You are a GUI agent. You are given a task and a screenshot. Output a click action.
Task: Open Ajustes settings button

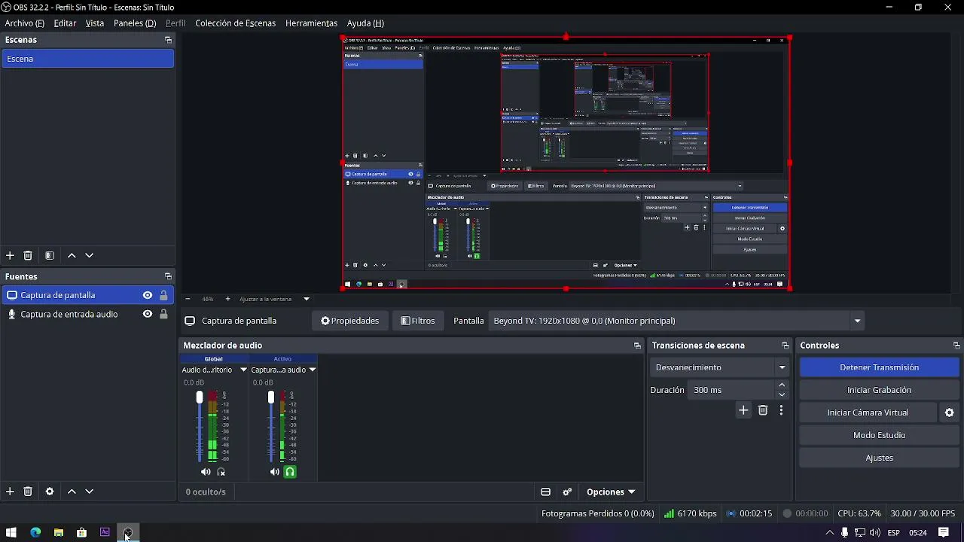pos(879,458)
